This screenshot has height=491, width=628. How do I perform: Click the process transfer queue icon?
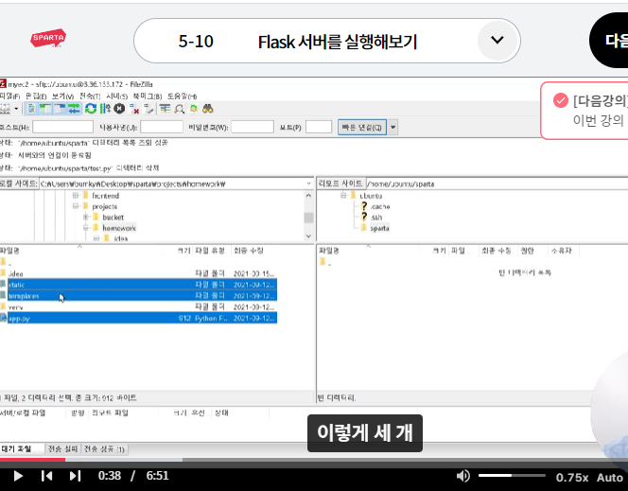point(105,109)
